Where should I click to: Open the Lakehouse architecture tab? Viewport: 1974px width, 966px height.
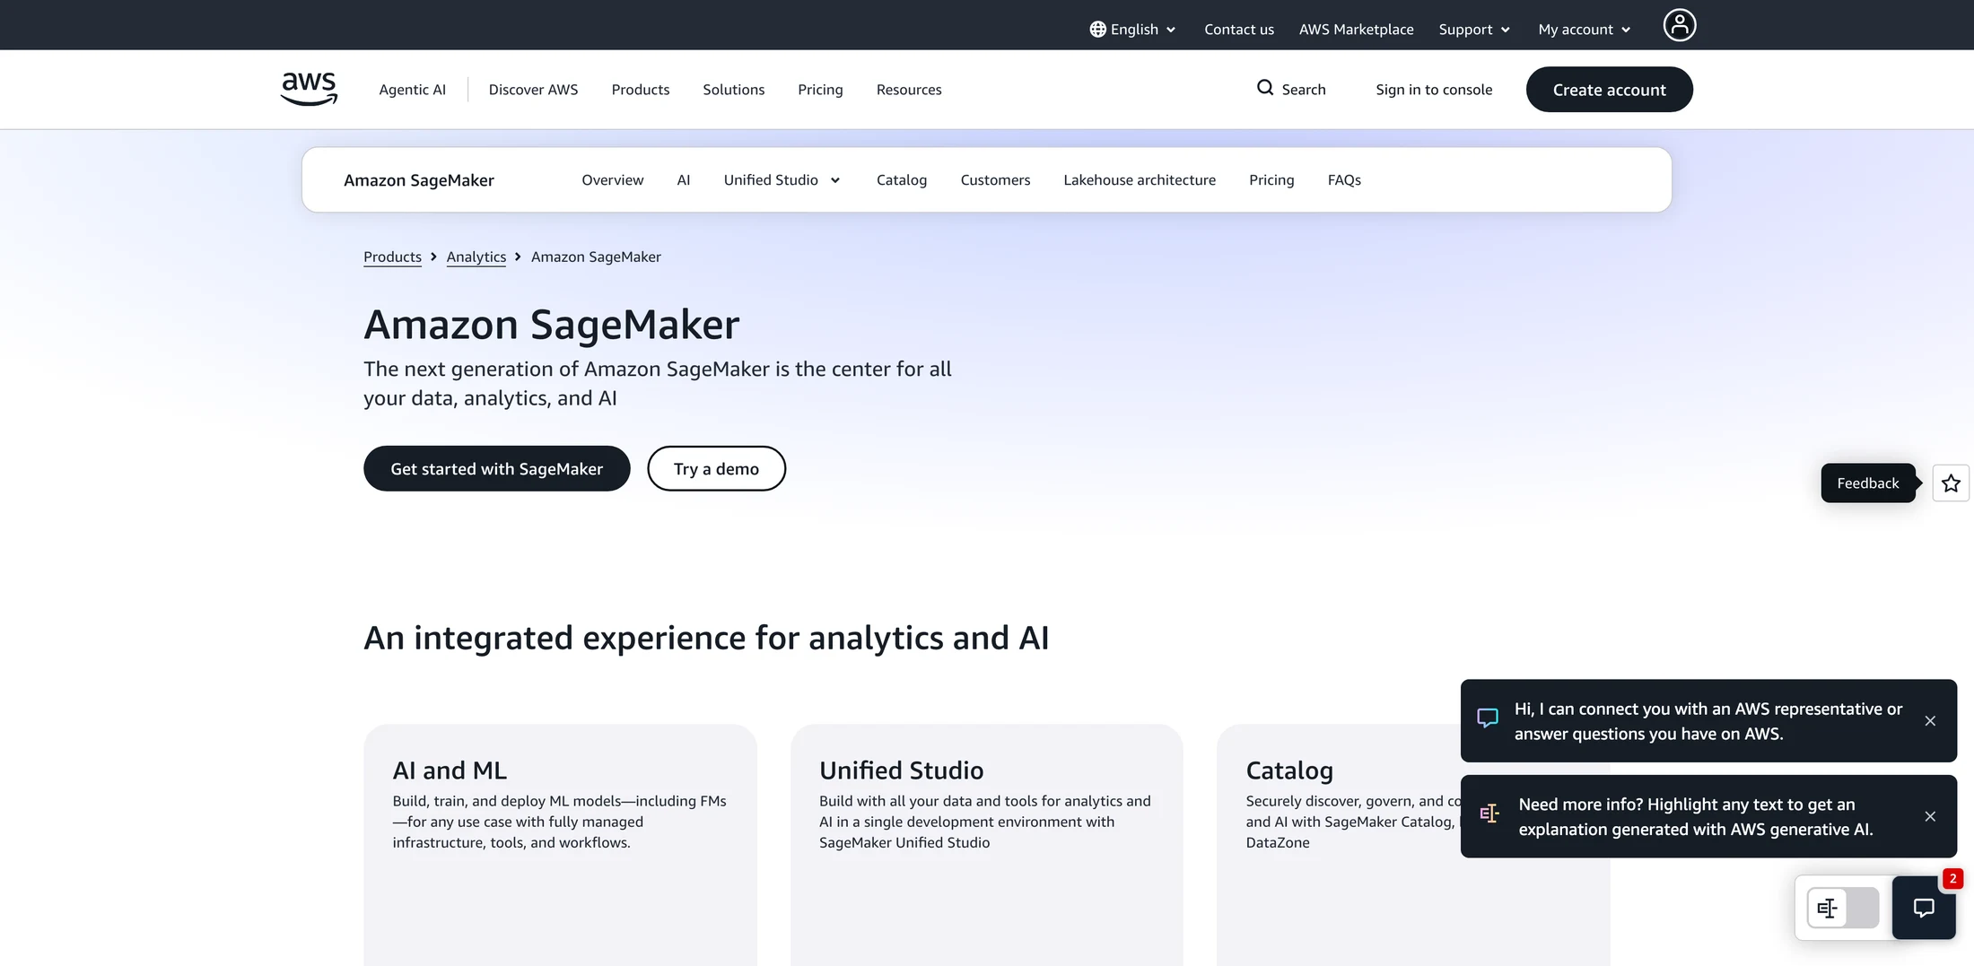pyautogui.click(x=1140, y=180)
